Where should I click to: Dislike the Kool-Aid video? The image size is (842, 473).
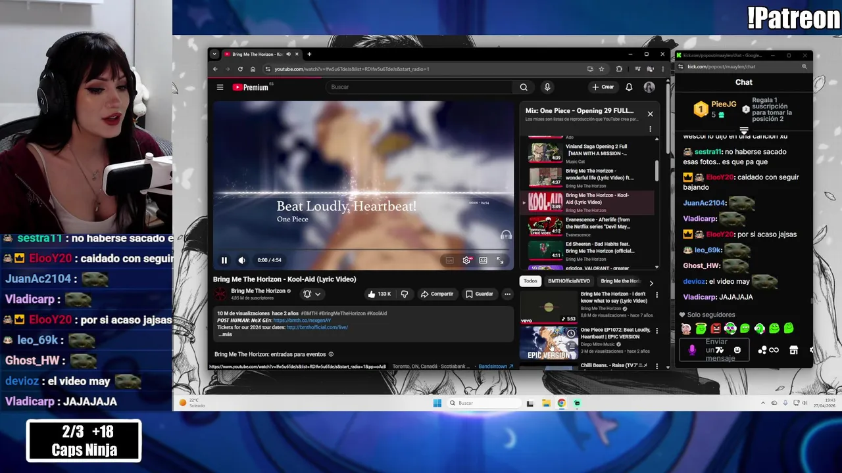[x=405, y=294]
